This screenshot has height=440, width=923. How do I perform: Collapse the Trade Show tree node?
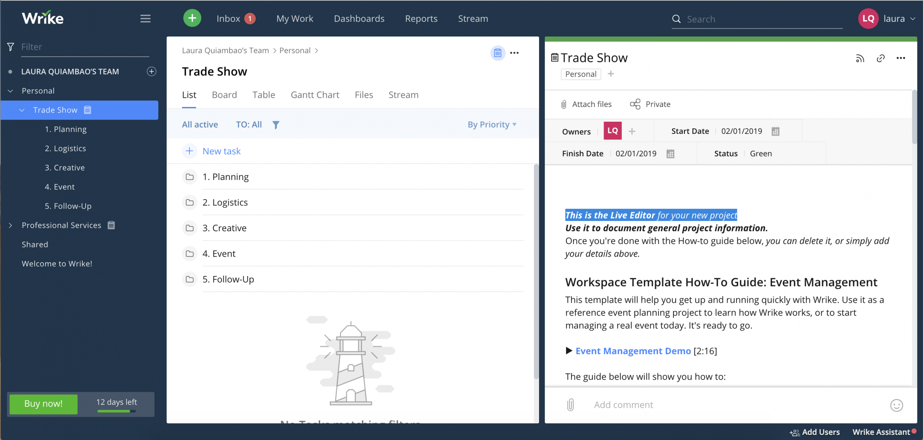click(x=22, y=110)
